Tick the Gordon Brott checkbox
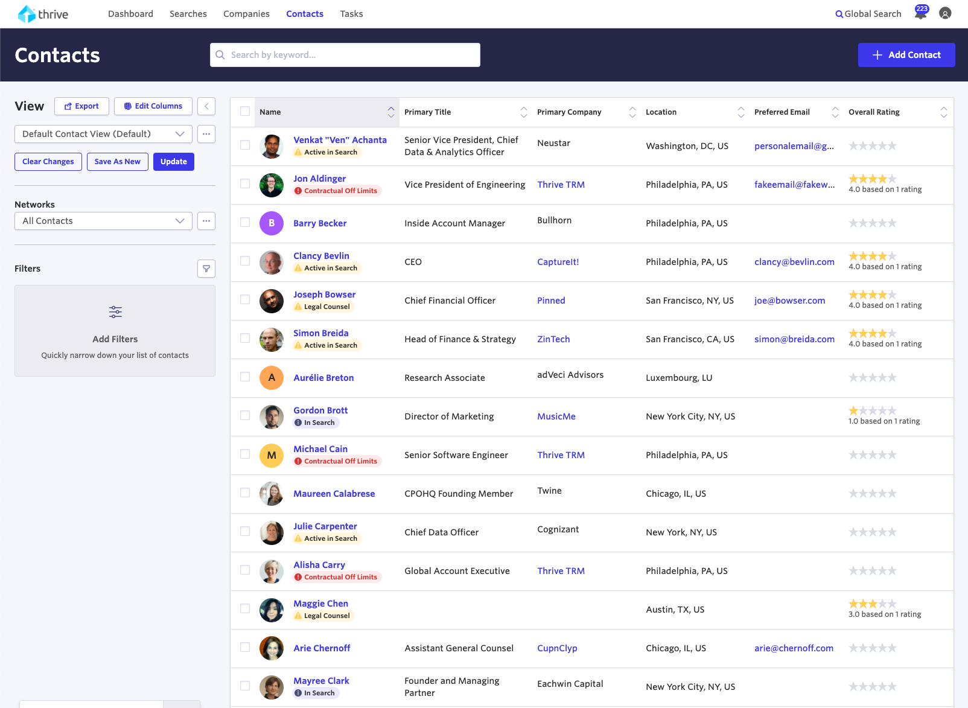968x708 pixels. coord(245,415)
